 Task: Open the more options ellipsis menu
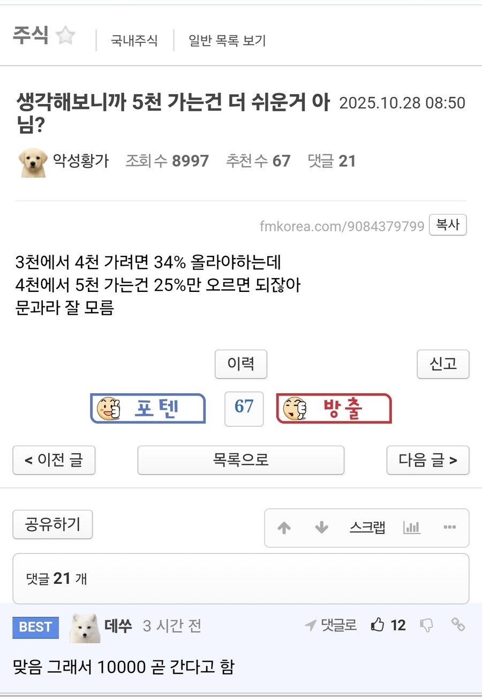[x=450, y=528]
